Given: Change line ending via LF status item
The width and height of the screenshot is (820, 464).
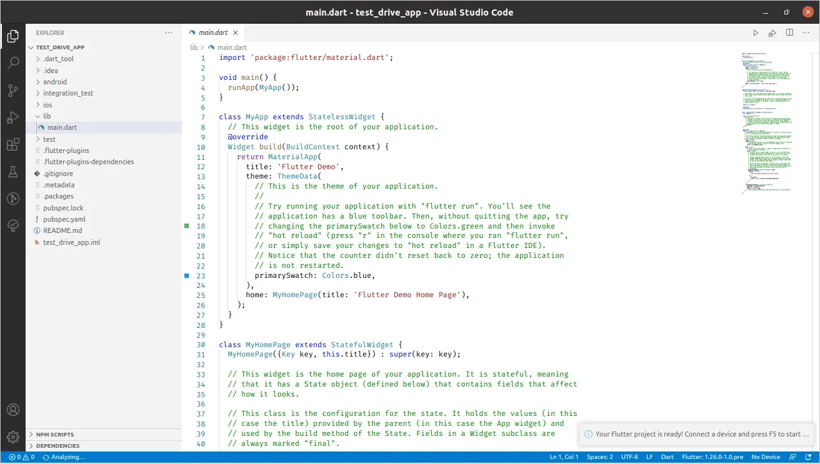Looking at the screenshot, I should point(649,457).
